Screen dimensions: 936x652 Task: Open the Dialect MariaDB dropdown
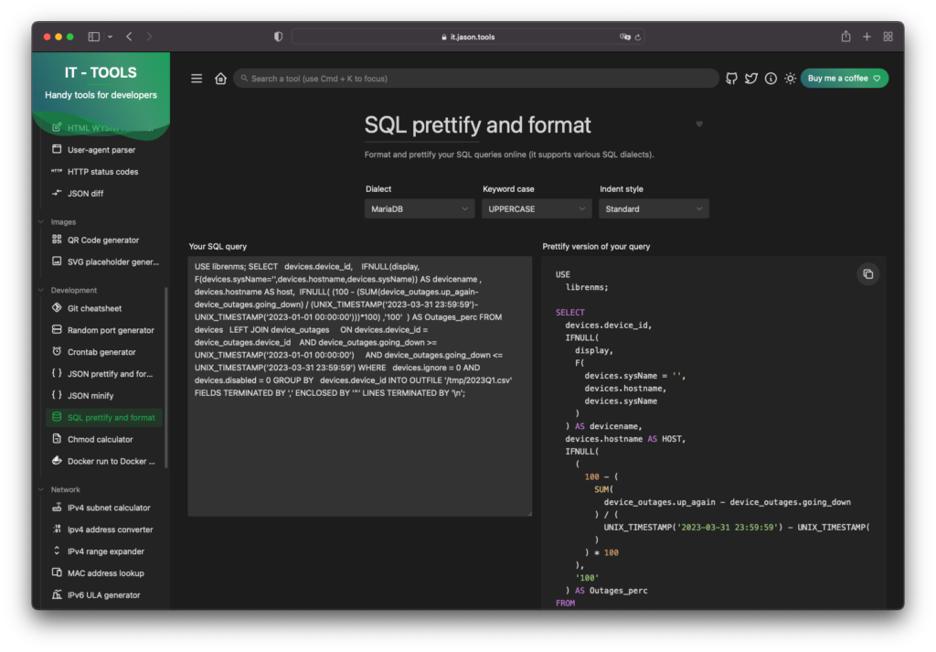[x=419, y=209]
